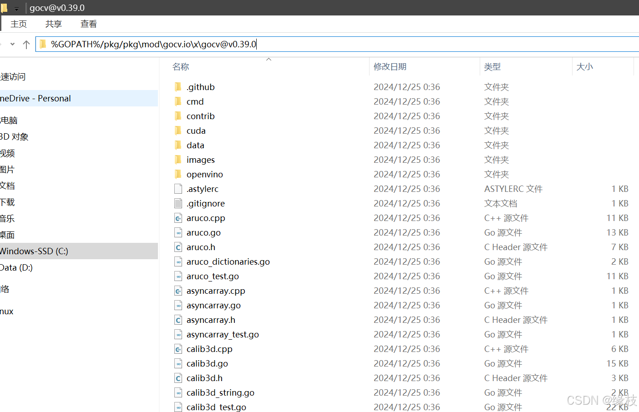
Task: Open asyncarray_test.go Go test file
Action: [222, 334]
